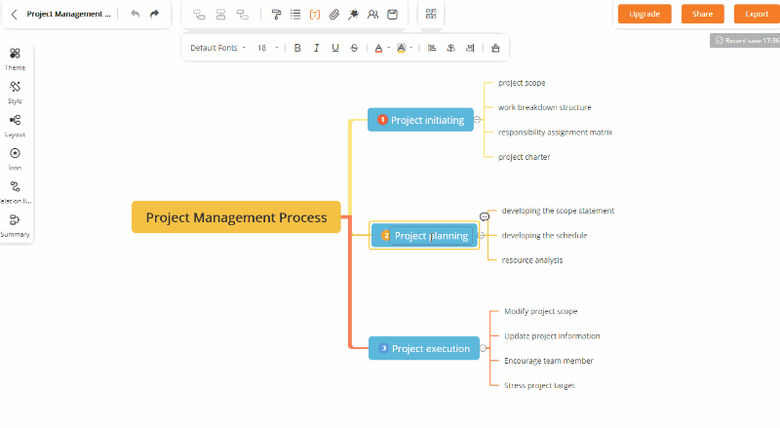Click the Export button
Viewport: 780px width, 428px height.
(757, 14)
